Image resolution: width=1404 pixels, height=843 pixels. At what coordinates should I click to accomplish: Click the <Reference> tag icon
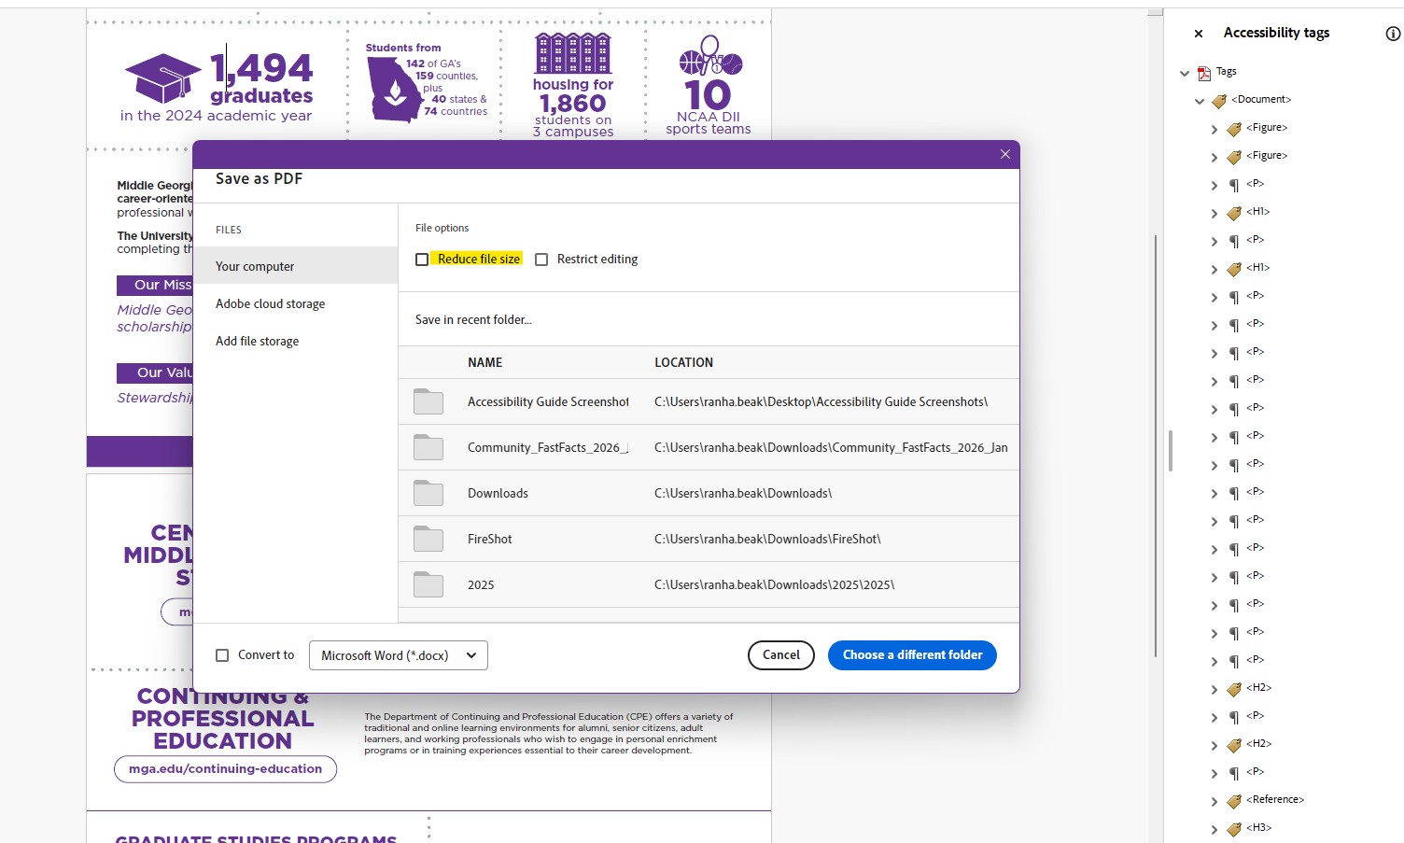(x=1232, y=800)
